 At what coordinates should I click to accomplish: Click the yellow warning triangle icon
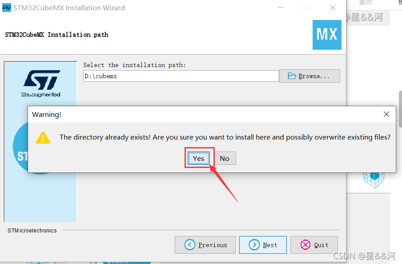pyautogui.click(x=43, y=138)
